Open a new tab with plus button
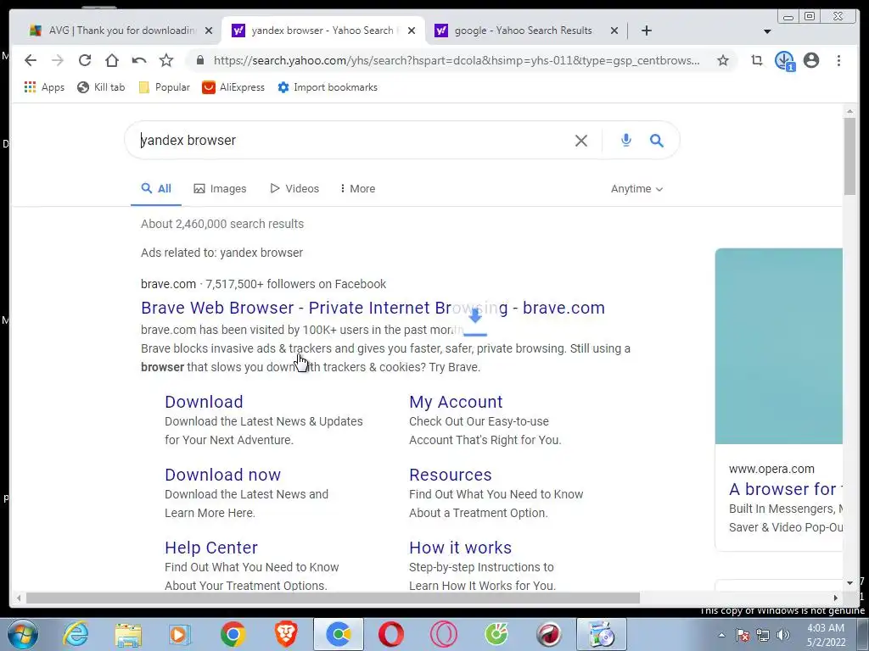Viewport: 869px width, 651px height. pos(646,31)
